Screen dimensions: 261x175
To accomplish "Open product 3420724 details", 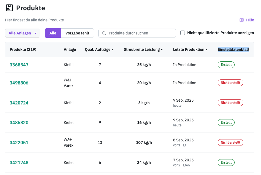I will tap(19, 103).
